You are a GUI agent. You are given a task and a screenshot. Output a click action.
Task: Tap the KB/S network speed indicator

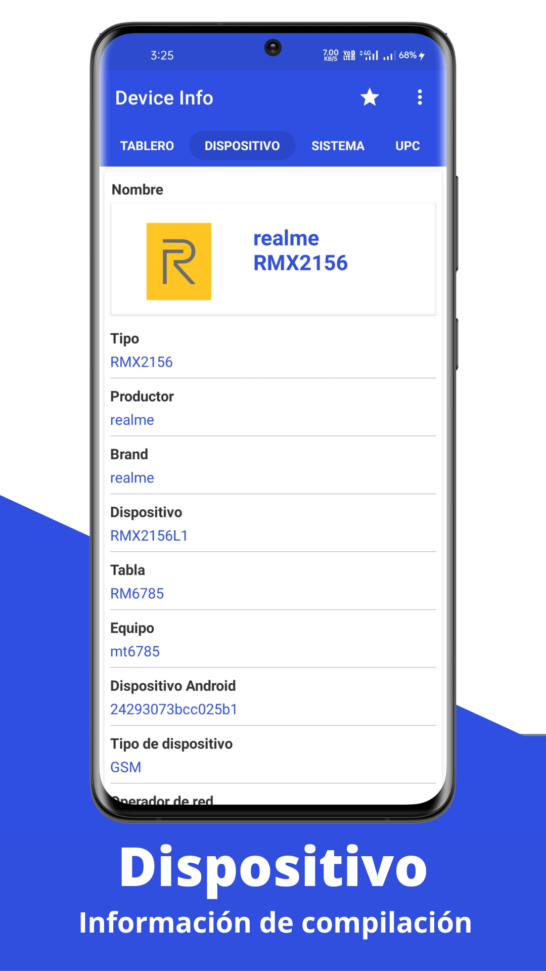tap(331, 55)
